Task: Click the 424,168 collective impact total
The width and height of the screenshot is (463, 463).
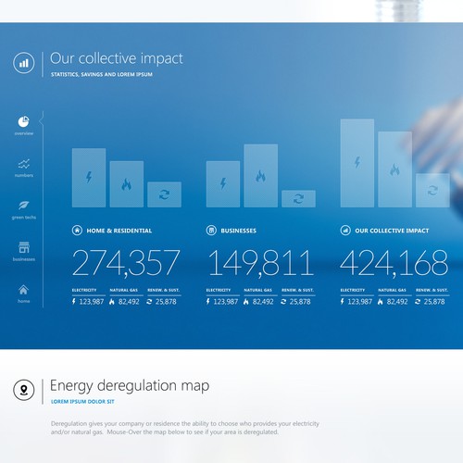Action: pos(394,263)
